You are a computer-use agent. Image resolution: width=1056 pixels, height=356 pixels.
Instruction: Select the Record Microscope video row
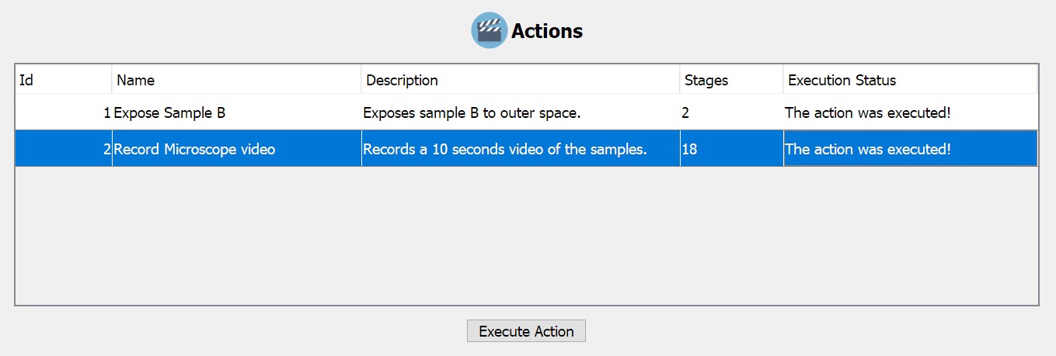click(x=194, y=149)
